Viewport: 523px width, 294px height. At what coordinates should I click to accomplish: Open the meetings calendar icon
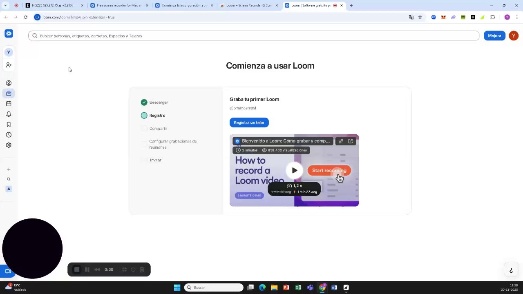[9, 104]
